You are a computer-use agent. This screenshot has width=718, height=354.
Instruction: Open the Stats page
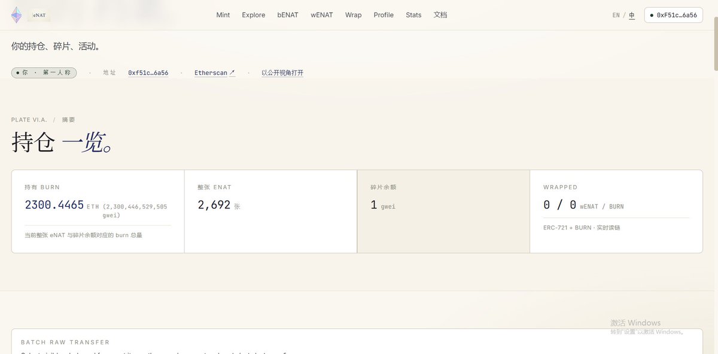(x=413, y=15)
